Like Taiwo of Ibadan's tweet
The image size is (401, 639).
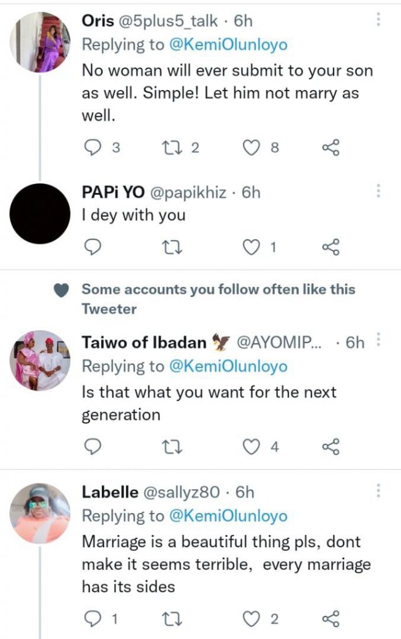point(250,446)
